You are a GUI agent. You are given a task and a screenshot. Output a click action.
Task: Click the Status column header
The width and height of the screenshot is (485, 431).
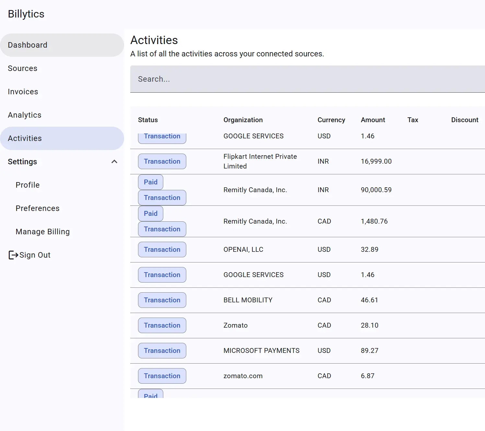click(148, 120)
